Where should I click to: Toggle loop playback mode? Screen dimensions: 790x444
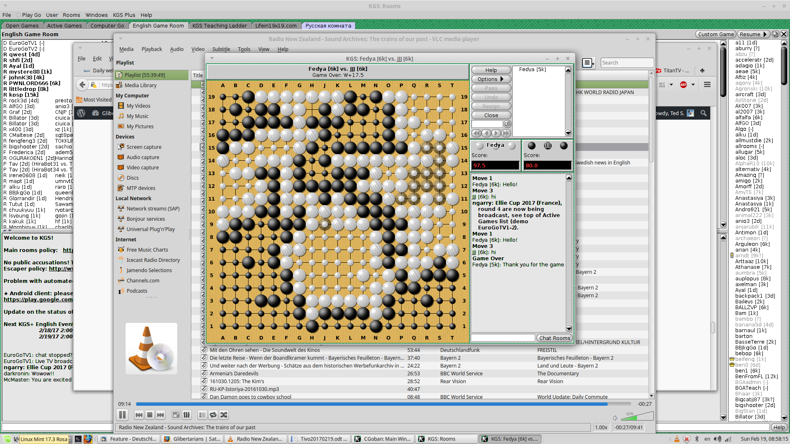coord(213,415)
